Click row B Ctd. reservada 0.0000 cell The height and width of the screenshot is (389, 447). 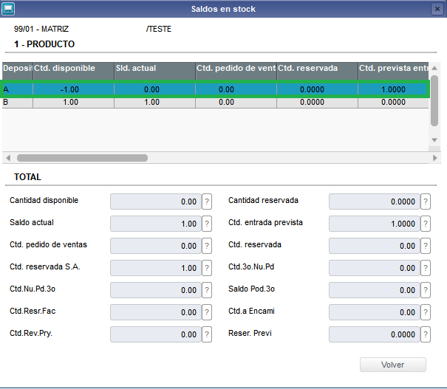pyautogui.click(x=317, y=102)
